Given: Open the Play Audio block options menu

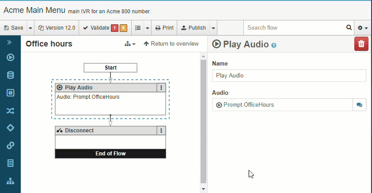Looking at the screenshot, I should [x=161, y=88].
